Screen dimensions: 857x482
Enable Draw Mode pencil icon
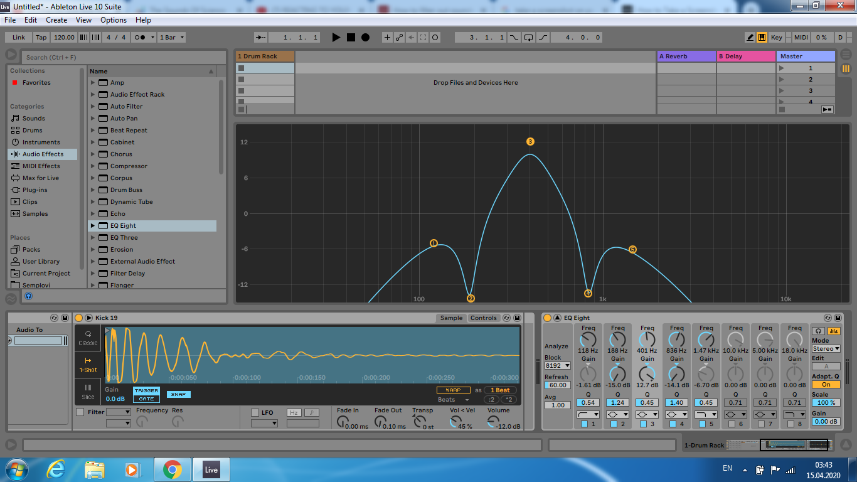(x=750, y=38)
